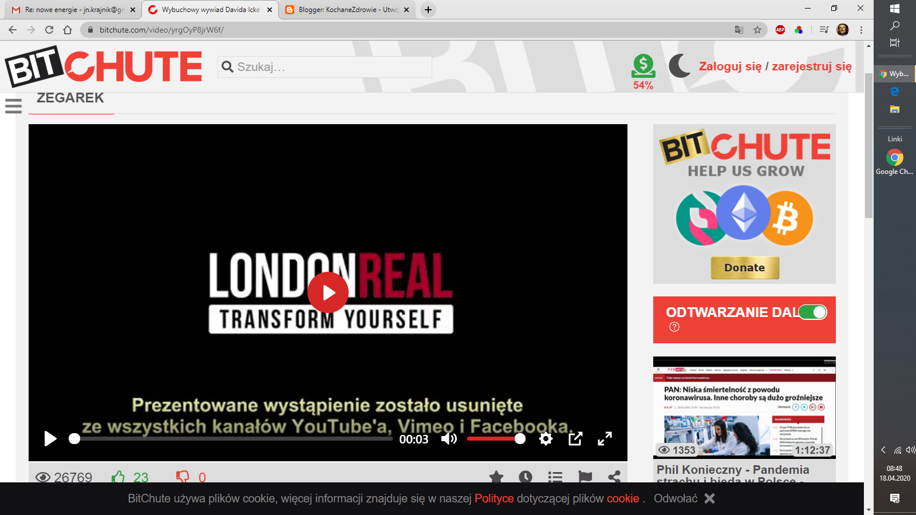Click the Donate button in the sidebar banner
Image resolution: width=916 pixels, height=515 pixels.
pyautogui.click(x=745, y=267)
